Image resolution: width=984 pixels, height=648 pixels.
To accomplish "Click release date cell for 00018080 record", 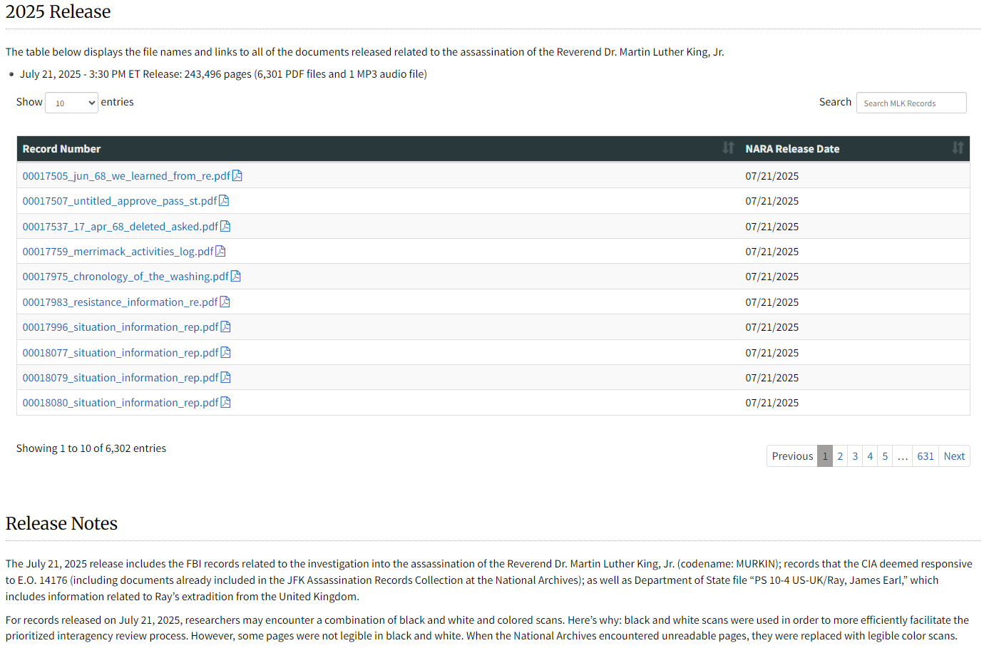I will click(x=855, y=402).
